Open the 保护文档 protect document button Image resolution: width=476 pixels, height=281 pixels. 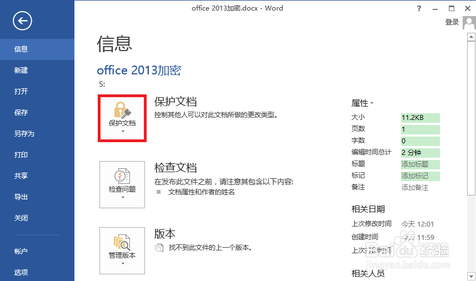(122, 118)
